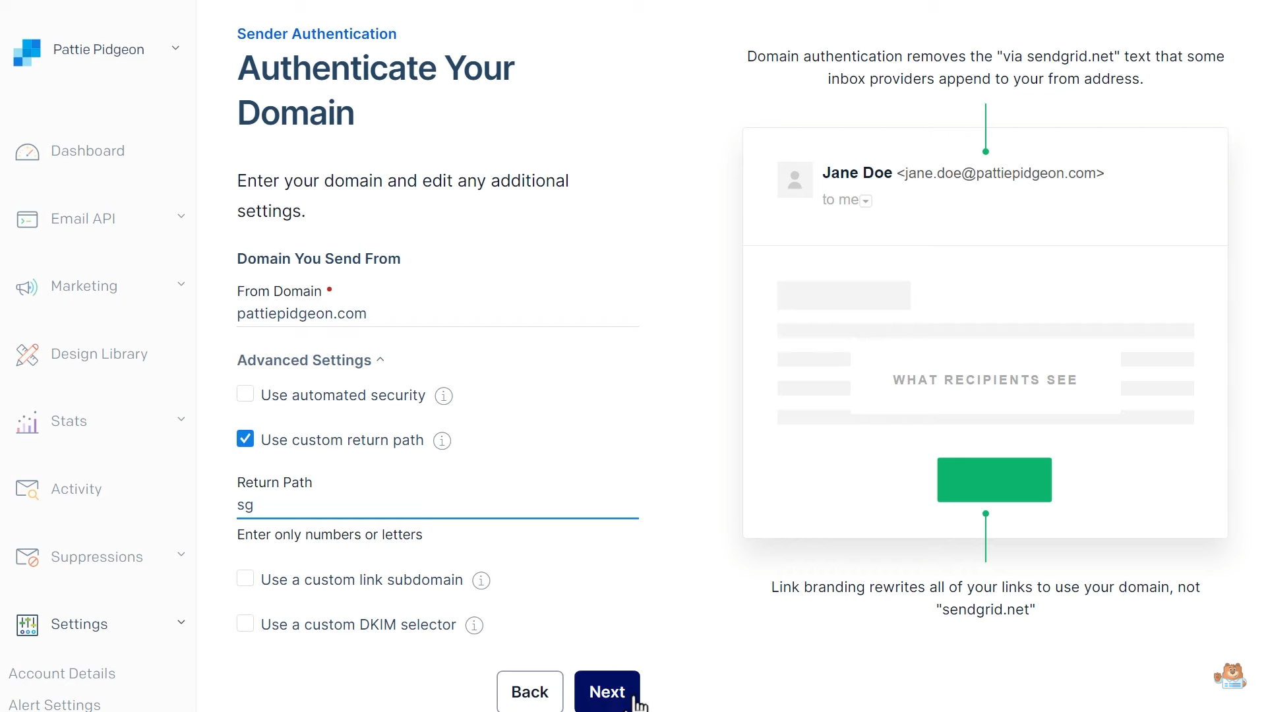Click the Activity mail search icon
The image size is (1266, 712).
click(x=27, y=489)
